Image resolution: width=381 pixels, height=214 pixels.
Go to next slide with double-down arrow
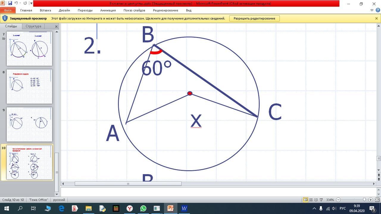[379, 179]
